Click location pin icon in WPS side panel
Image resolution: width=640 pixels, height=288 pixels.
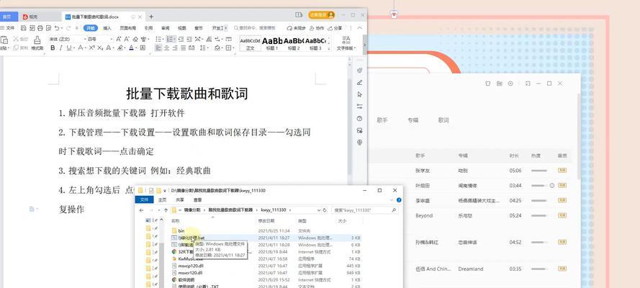pos(359,143)
